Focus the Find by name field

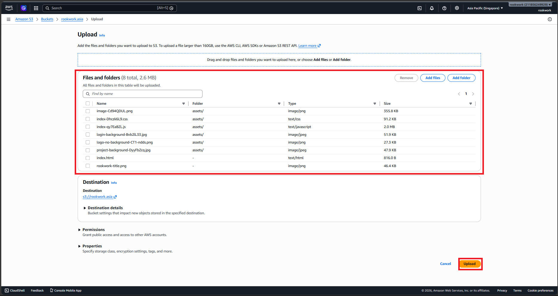point(142,94)
